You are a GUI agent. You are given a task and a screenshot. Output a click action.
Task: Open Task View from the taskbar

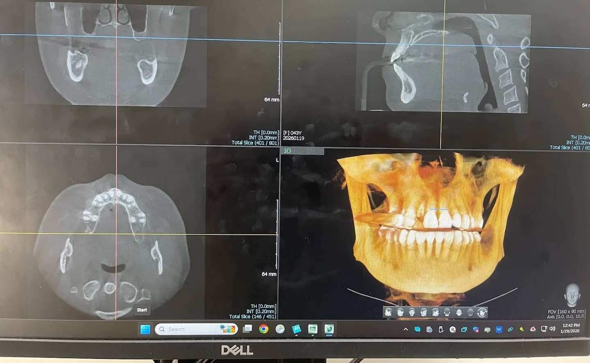click(247, 329)
